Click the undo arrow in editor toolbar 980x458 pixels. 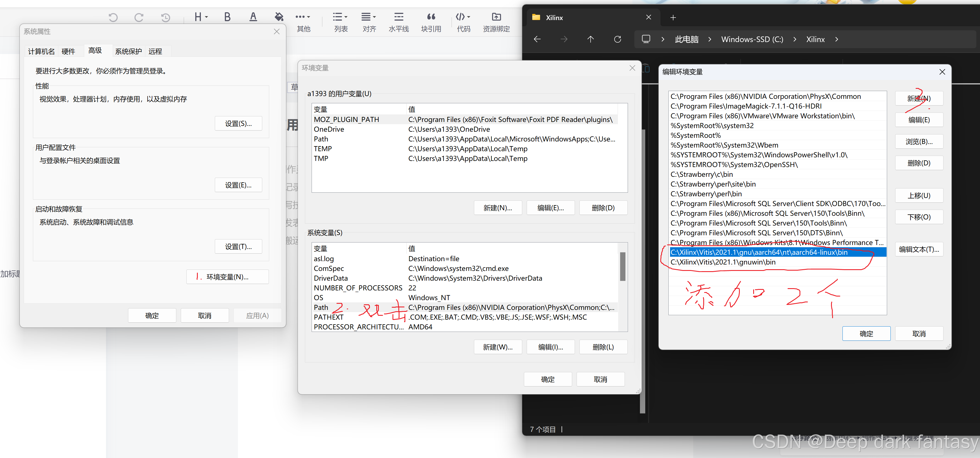click(x=113, y=17)
